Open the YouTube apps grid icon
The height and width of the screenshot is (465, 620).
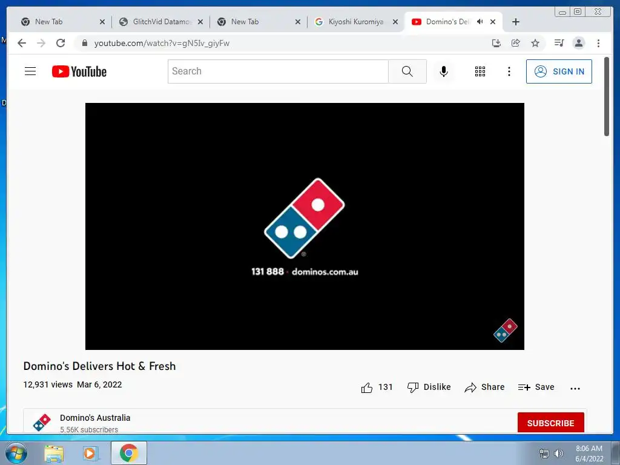[480, 71]
